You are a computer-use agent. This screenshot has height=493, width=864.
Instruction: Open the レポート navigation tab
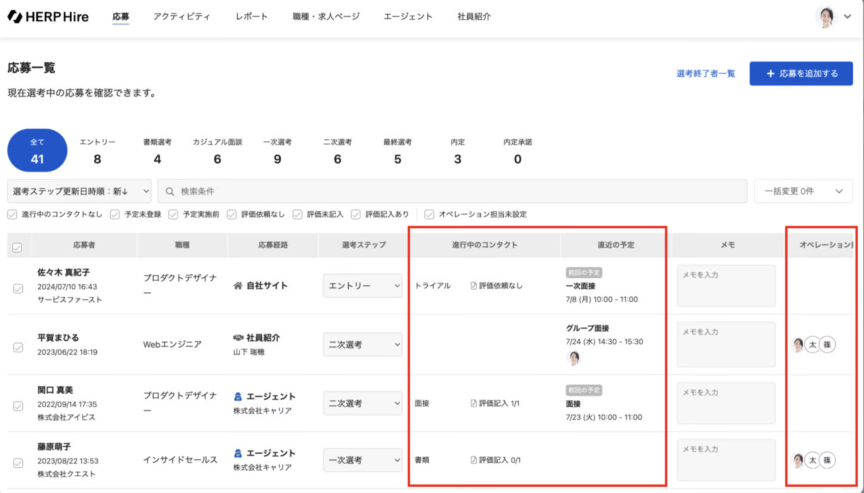252,17
